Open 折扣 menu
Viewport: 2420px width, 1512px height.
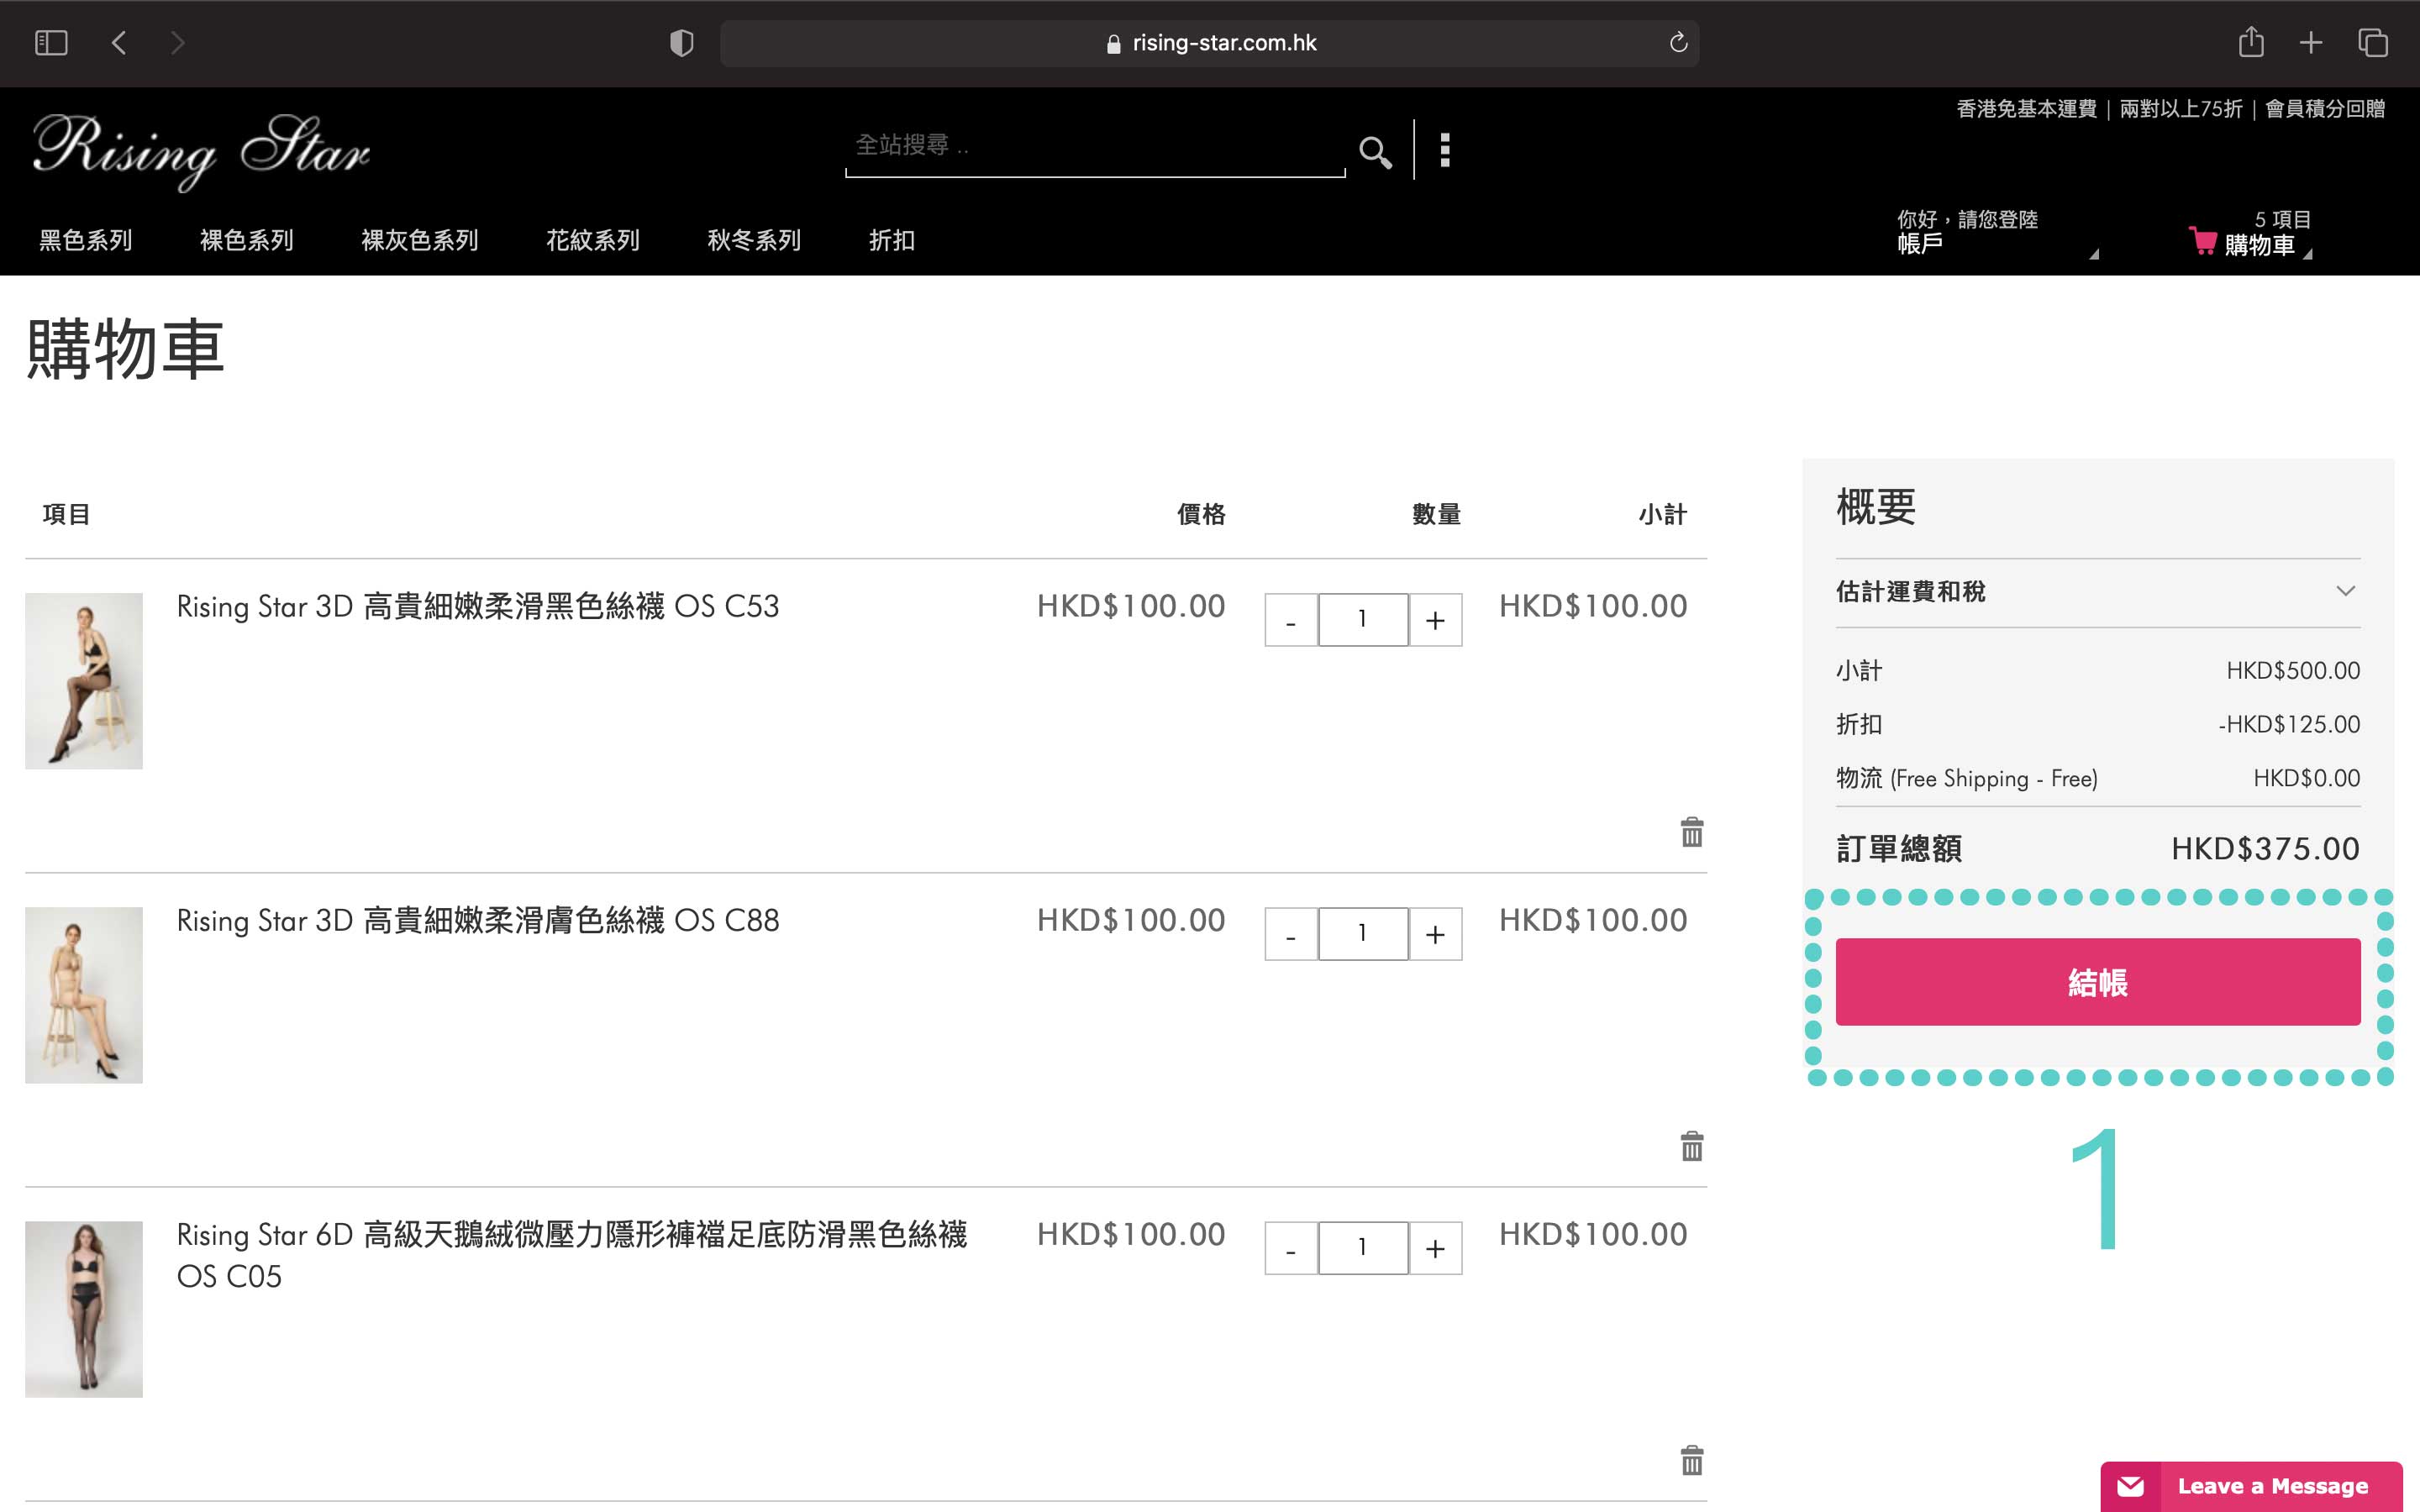(x=892, y=240)
